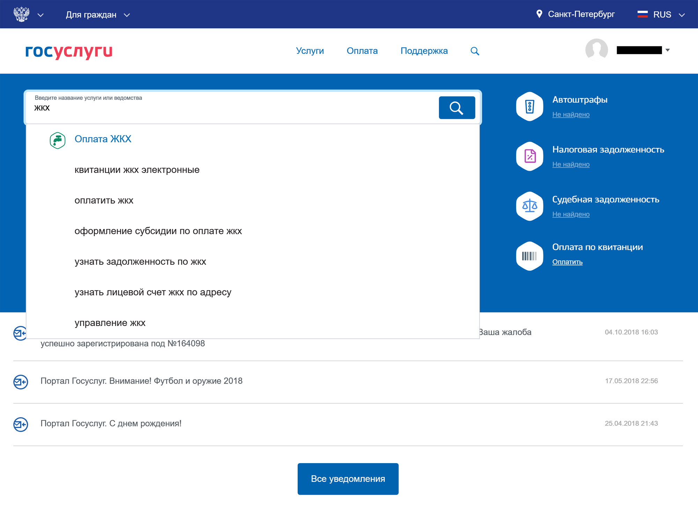The image size is (698, 515).
Task: Open the RUS language dropdown
Action: click(x=661, y=15)
